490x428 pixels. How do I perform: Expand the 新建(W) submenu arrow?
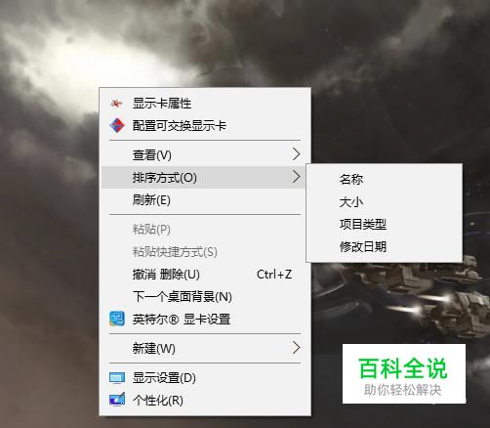296,348
